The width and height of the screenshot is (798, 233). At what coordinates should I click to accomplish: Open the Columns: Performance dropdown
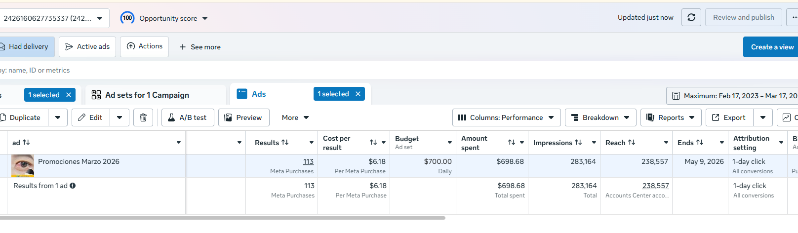(506, 117)
